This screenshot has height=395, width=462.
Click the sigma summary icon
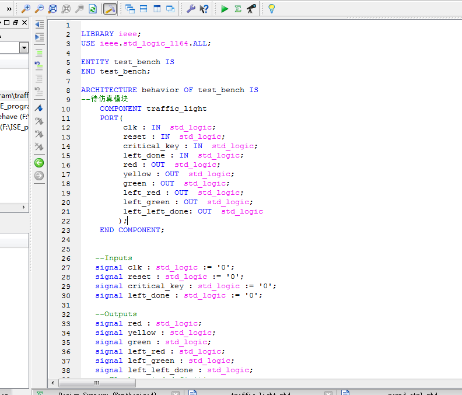238,9
